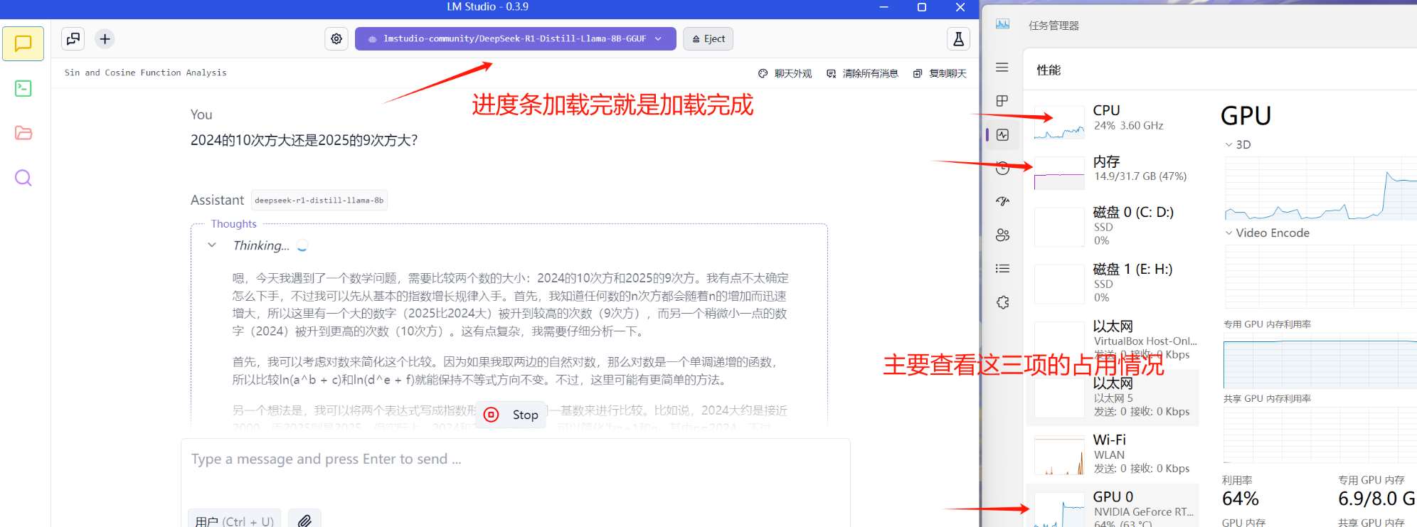1417x527 pixels.
Task: Select VirtualBox Host-Only Ethernet item
Action: coord(1113,340)
